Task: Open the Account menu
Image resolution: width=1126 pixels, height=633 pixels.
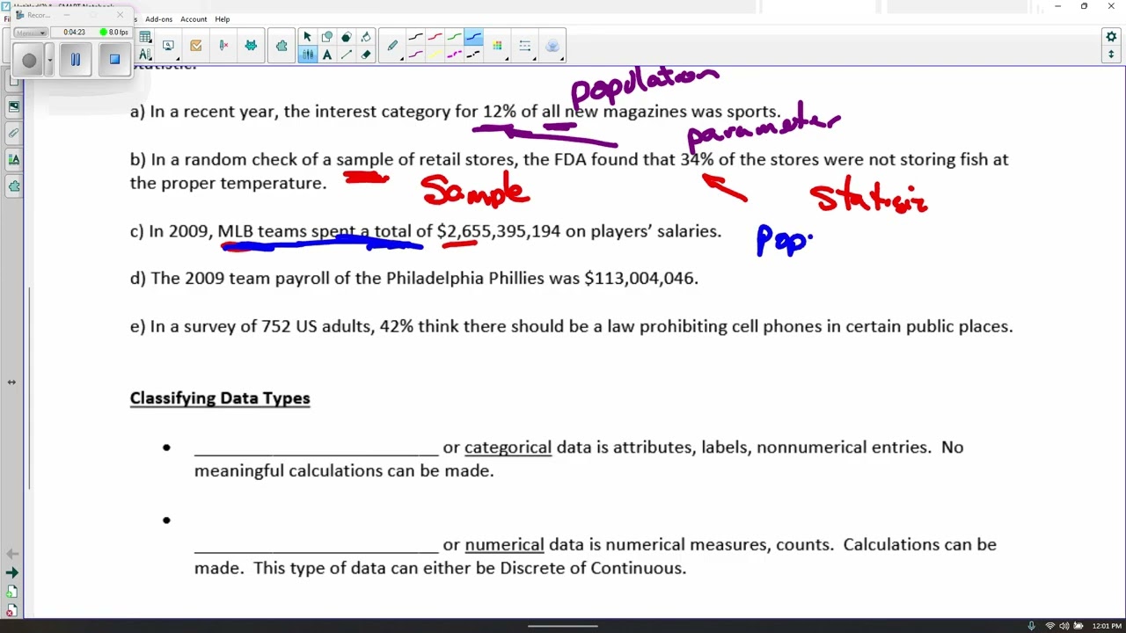Action: (x=194, y=19)
